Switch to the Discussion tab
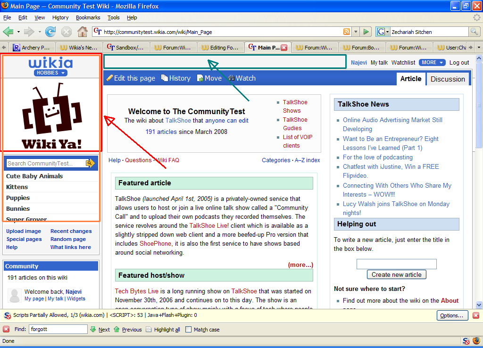483x348 pixels. (x=448, y=79)
